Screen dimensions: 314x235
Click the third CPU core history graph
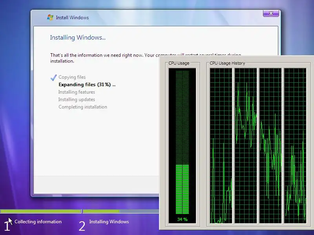click(x=270, y=146)
